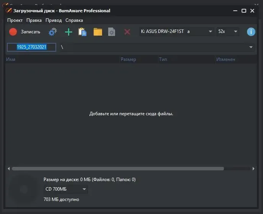Click the Записать button label
Viewport: 263px width, 214px height.
click(x=31, y=32)
